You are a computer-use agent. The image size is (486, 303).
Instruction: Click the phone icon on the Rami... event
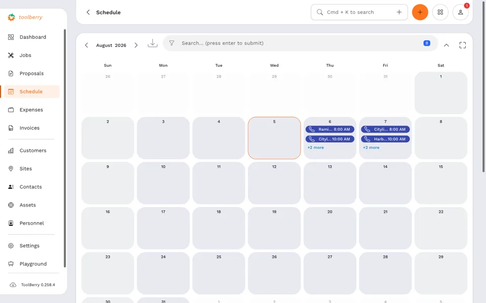coord(311,130)
